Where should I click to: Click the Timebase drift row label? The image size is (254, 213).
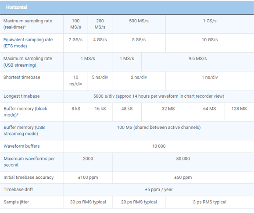pyautogui.click(x=18, y=189)
